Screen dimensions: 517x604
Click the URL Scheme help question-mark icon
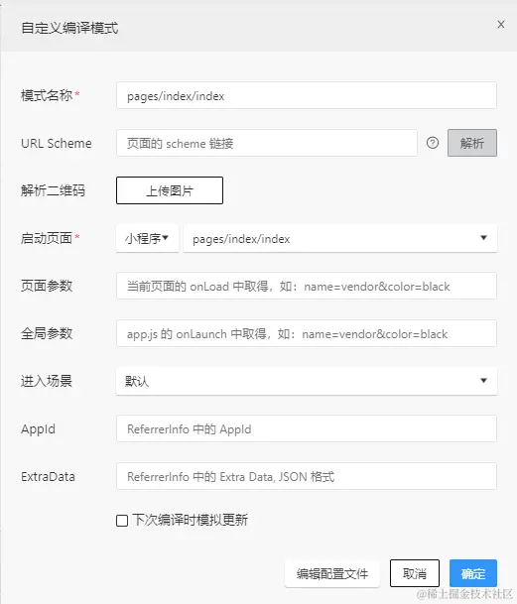click(x=433, y=143)
